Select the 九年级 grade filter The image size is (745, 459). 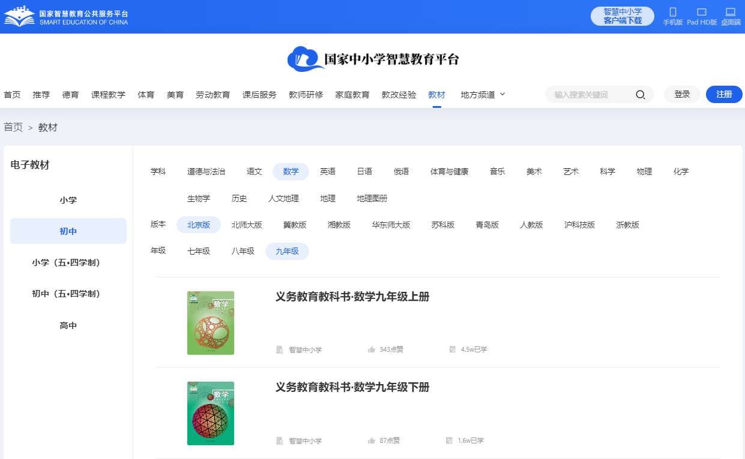coord(287,251)
